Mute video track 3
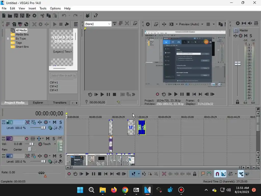261x196 pixels. pos(55,156)
